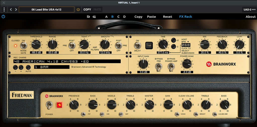Click the rec chain minus button

pyautogui.click(x=15, y=67)
